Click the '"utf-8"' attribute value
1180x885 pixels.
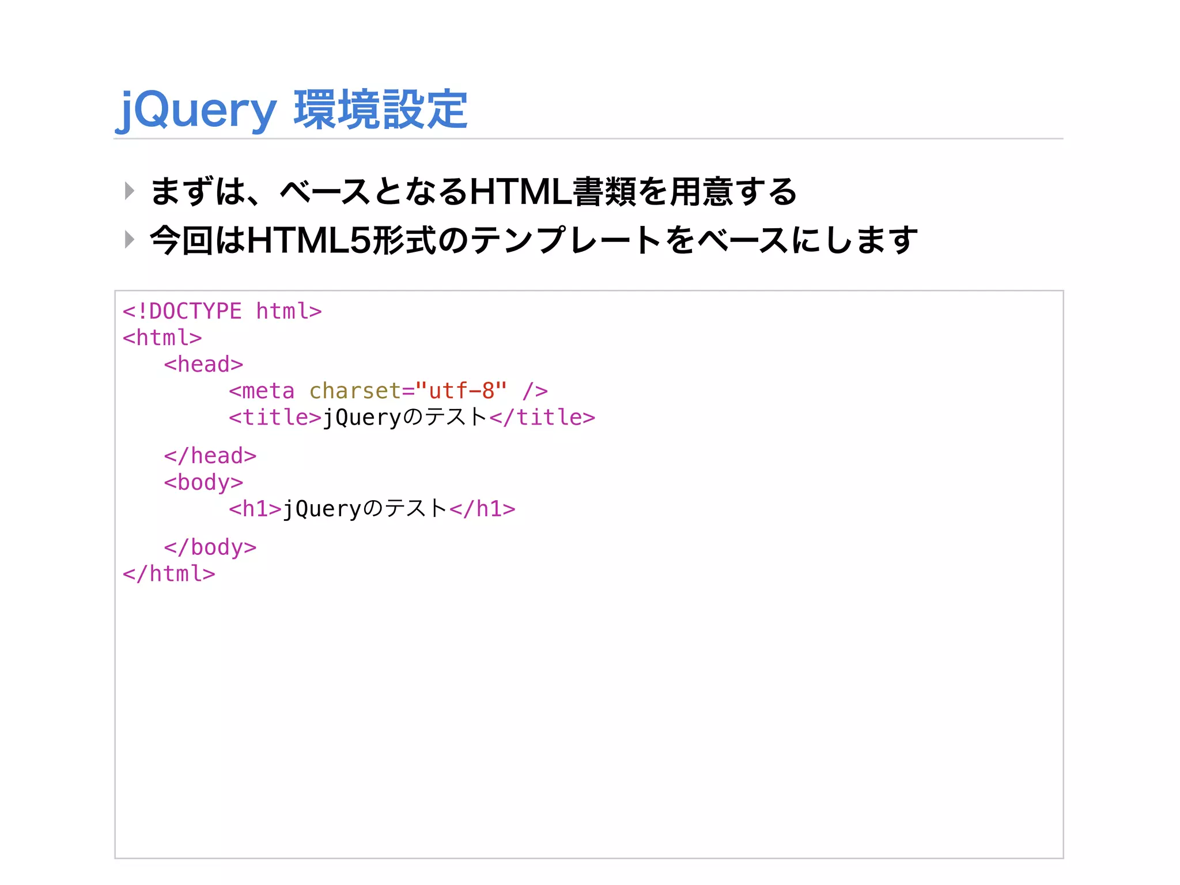[x=461, y=391]
